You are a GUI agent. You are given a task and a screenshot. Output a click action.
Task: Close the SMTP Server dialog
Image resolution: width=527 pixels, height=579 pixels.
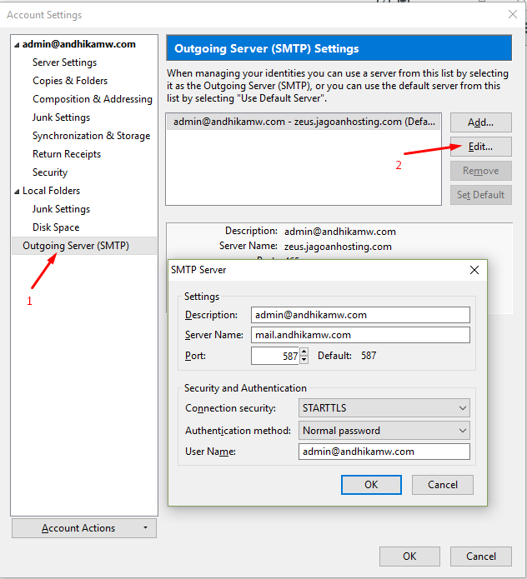coord(474,270)
